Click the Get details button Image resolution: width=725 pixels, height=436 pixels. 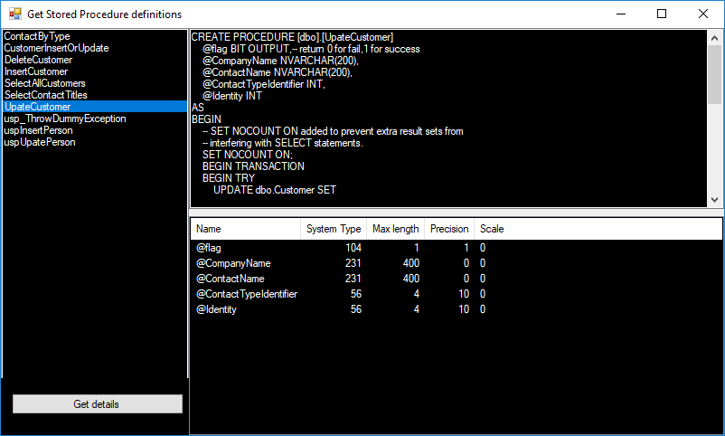click(x=98, y=404)
